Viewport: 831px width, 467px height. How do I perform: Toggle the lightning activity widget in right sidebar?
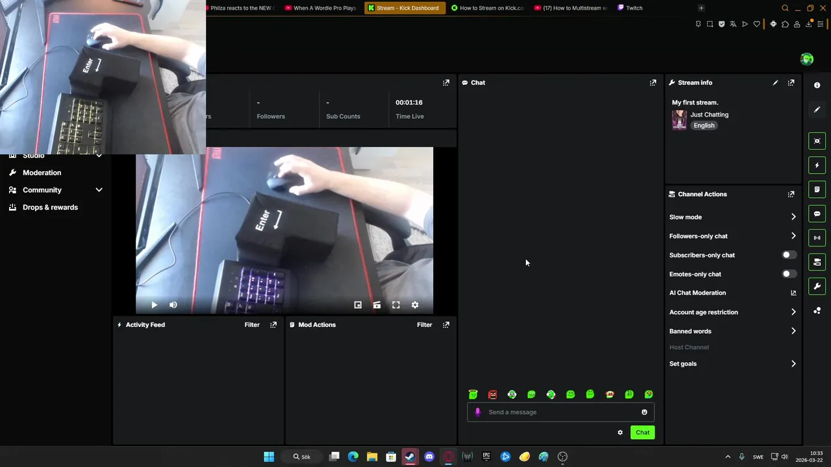tap(817, 165)
